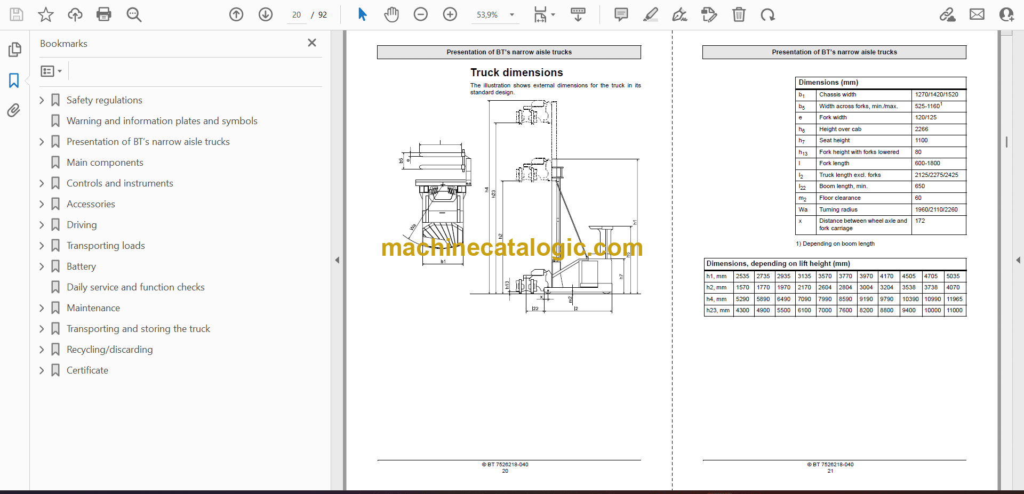Open the Certificate bookmark
Viewport: 1024px width, 494px height.
[x=87, y=370]
